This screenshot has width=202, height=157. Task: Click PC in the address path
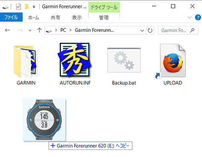tap(63, 30)
